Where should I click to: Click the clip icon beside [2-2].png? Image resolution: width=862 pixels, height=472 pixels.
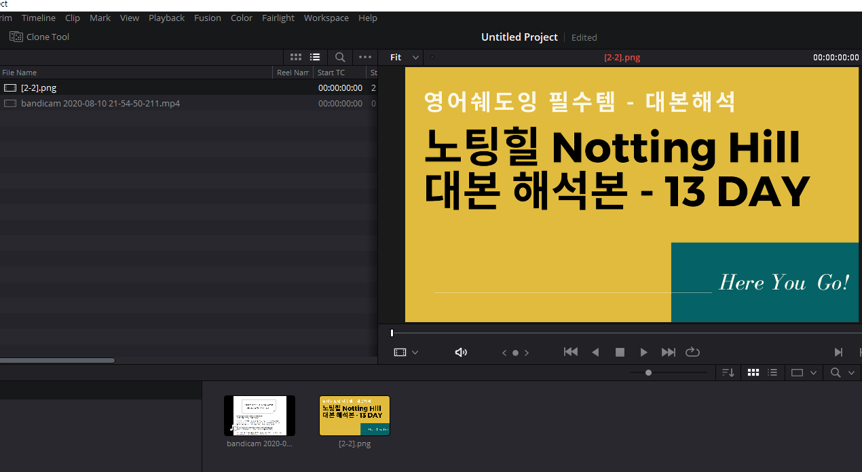point(10,87)
